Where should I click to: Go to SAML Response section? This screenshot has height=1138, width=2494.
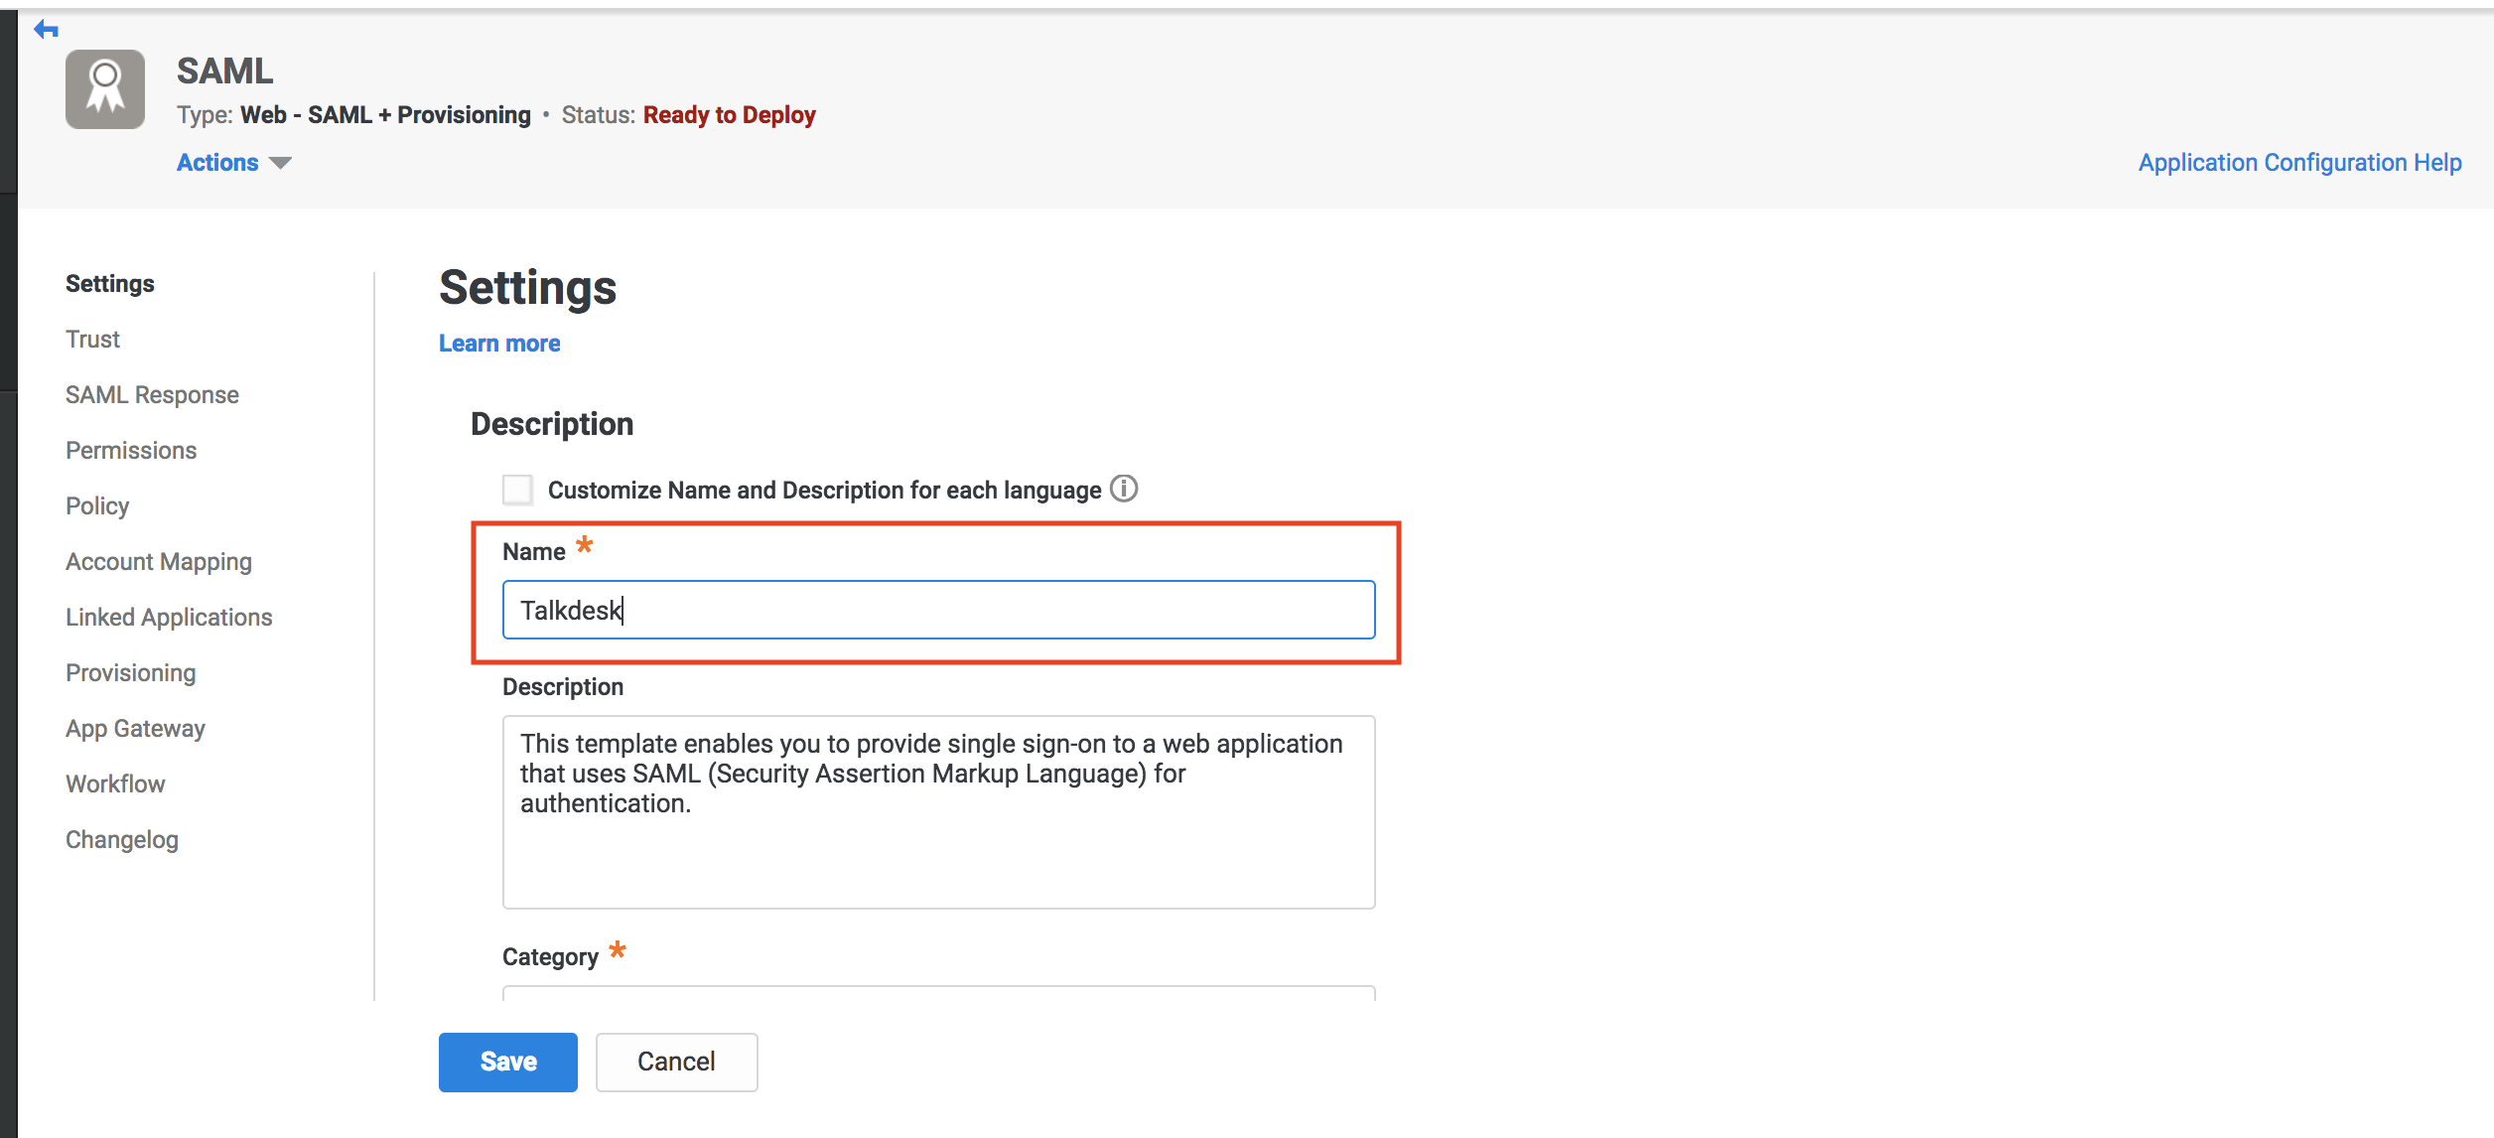coord(152,395)
